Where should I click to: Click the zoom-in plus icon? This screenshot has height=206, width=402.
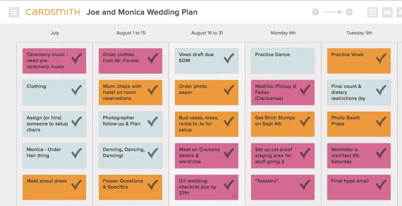[349, 12]
